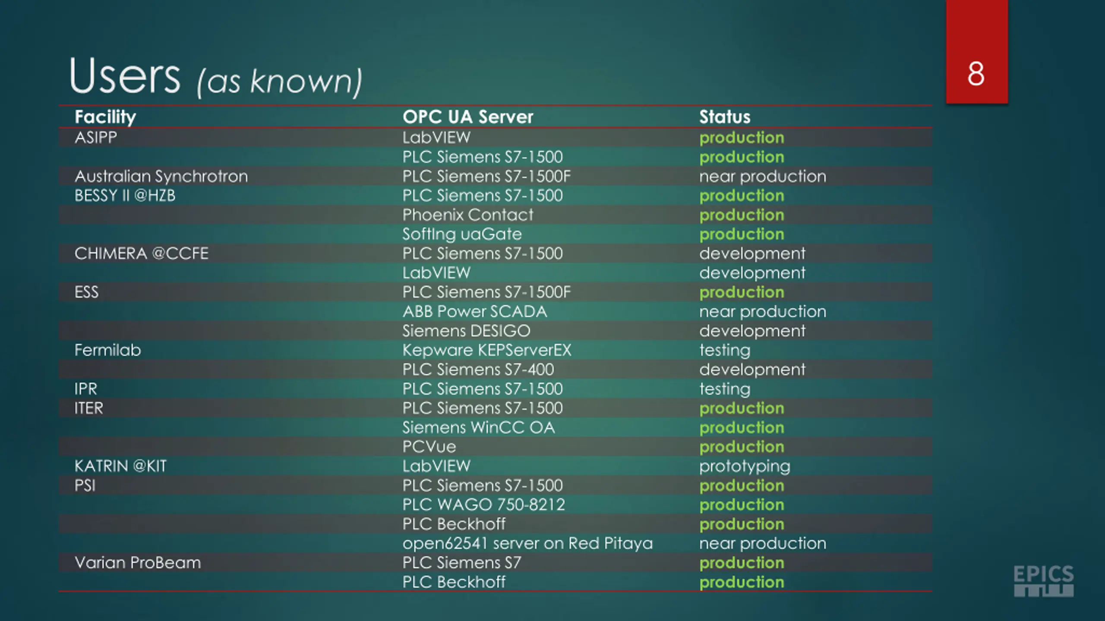This screenshot has height=621, width=1105.
Task: Select PLC Siemens S7 in Varian row
Action: (462, 563)
